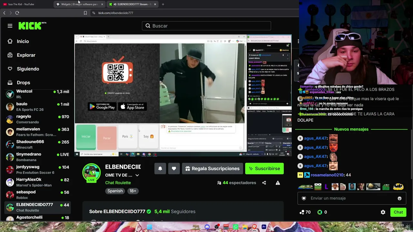The height and width of the screenshot is (232, 413).
Task: Follow channel with the heart button
Action: click(174, 169)
